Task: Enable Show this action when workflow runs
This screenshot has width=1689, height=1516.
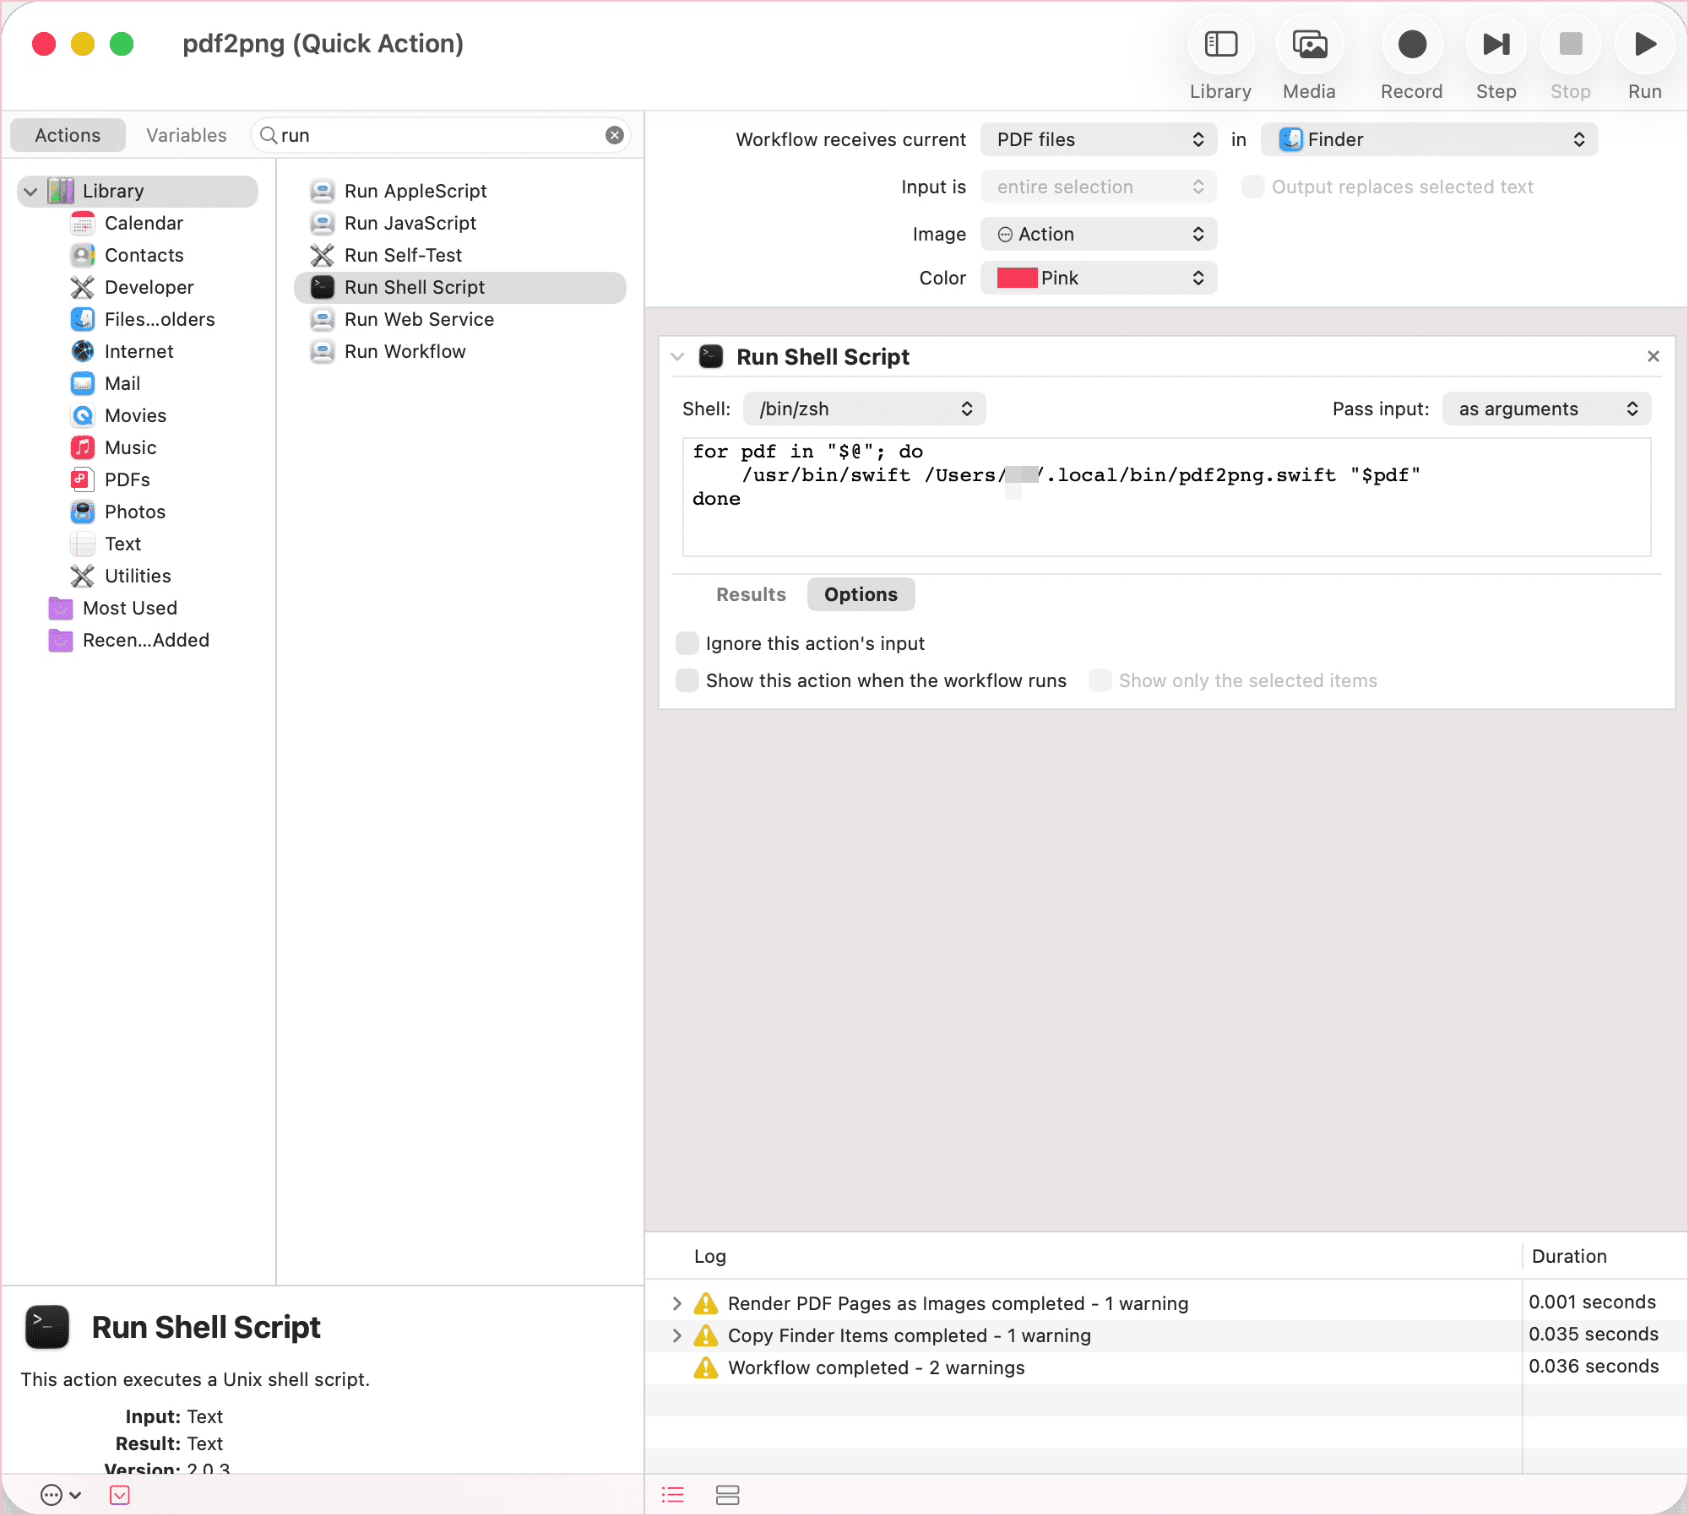Action: [687, 680]
